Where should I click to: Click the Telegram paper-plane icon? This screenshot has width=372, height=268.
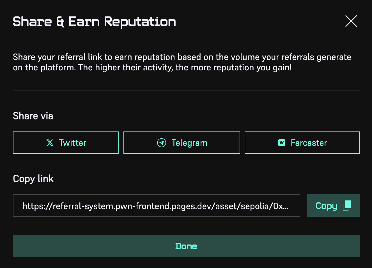point(162,143)
